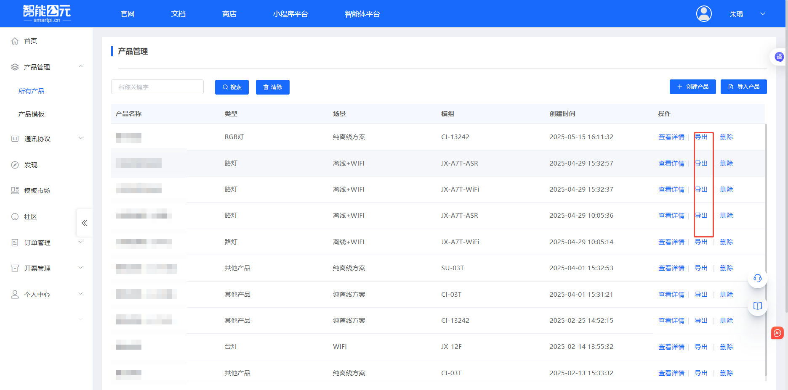Image resolution: width=788 pixels, height=390 pixels.
Task: Focus the 名称关键字 search input field
Action: (x=157, y=87)
